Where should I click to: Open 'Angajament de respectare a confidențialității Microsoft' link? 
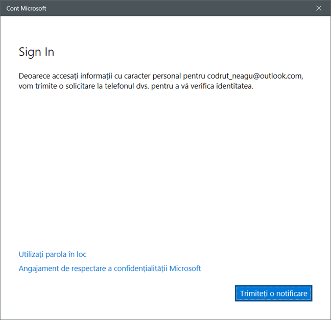pyautogui.click(x=110, y=268)
